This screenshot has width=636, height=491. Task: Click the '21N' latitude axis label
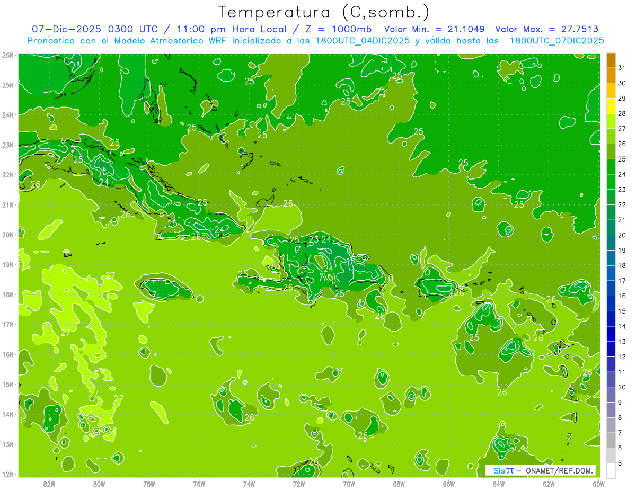(x=7, y=204)
